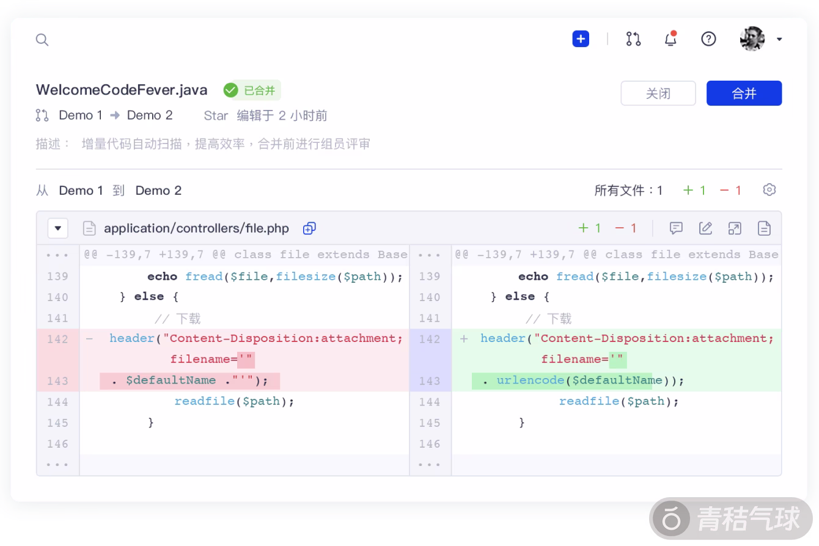Viewport: 819px width, 546px height.
Task: Click the Star author name
Action: tap(216, 115)
